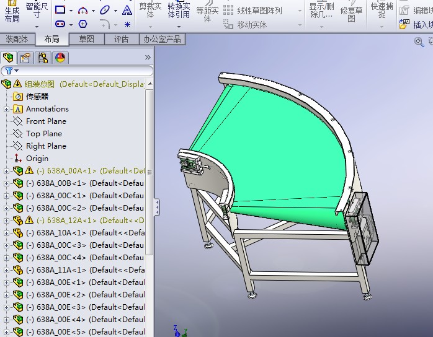Click the 修复草图 repair sketch button

tap(351, 12)
